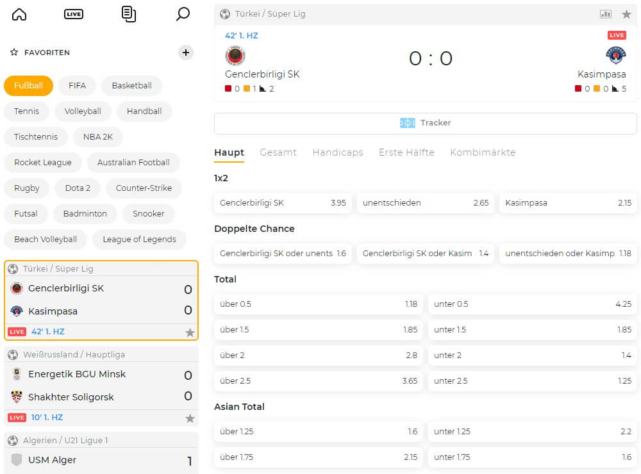Pick the Tischtennis sport filter

pyautogui.click(x=36, y=137)
